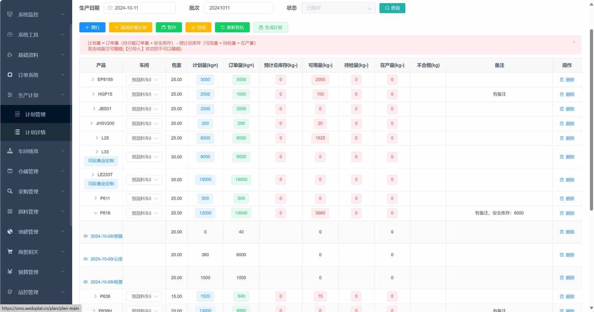594x312 pixels.
Task: Click the 计划量 value 12000 for P618
Action: coord(205,213)
